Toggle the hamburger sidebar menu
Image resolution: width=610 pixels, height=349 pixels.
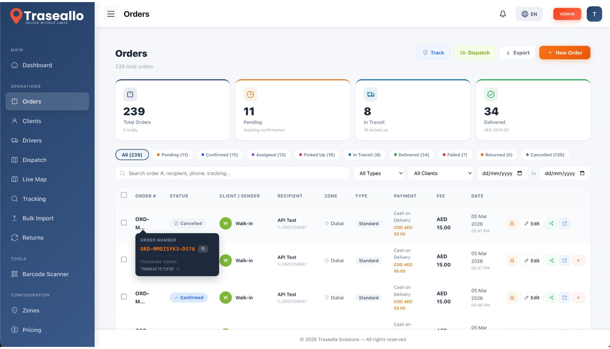coord(111,14)
